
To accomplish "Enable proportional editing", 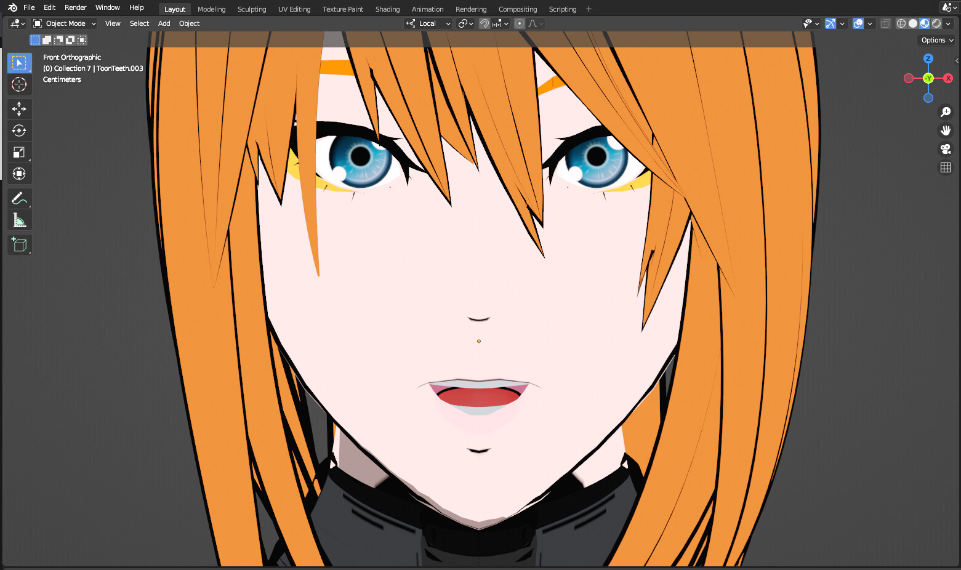I will point(520,23).
